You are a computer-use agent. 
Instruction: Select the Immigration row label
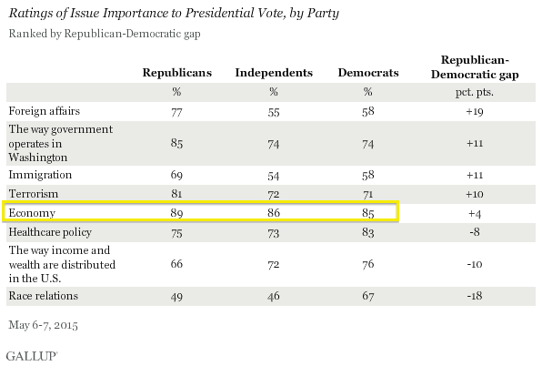(x=40, y=175)
